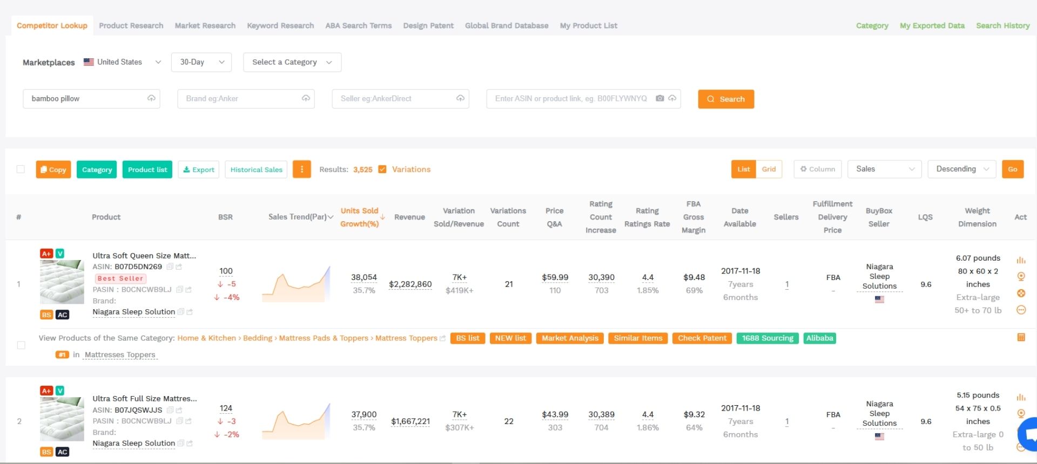This screenshot has height=464, width=1037.
Task: Click the webcam monitor icon for Full Size row
Action: (1021, 414)
